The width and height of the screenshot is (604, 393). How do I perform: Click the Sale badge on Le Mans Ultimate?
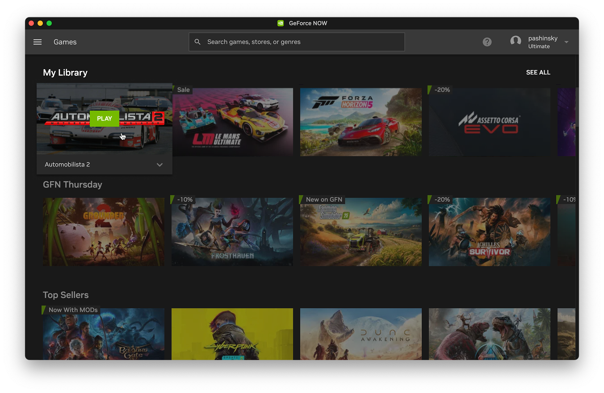pos(183,90)
